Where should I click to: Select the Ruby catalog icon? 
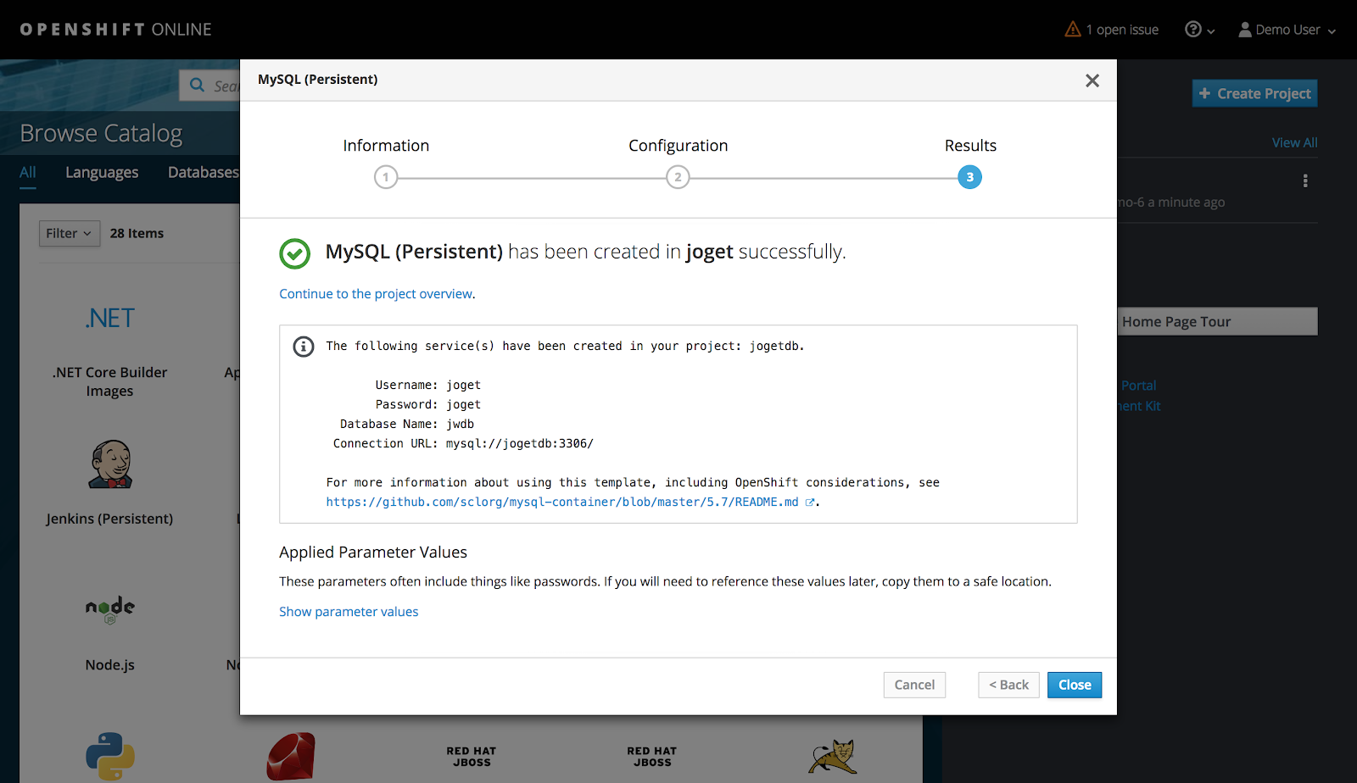pos(291,756)
